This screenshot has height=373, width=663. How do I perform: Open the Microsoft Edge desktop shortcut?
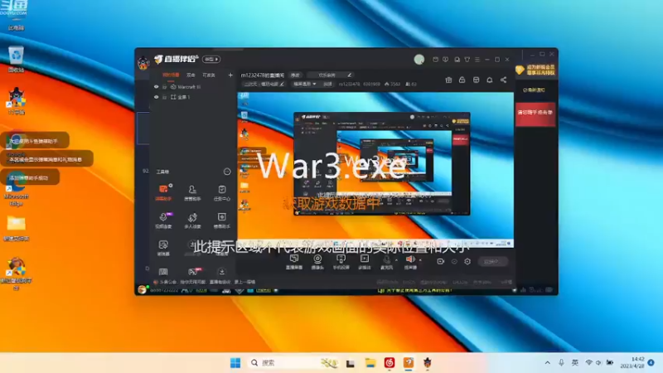(17, 189)
